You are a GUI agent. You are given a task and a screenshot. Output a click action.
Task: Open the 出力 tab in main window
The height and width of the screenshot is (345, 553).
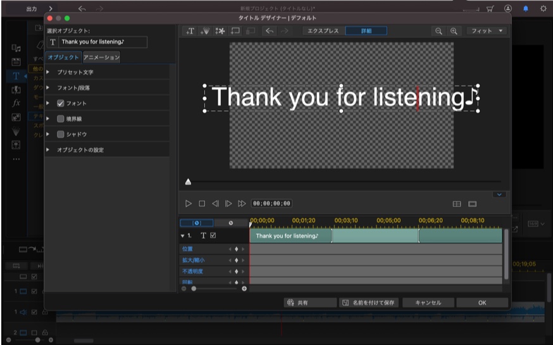[x=32, y=9]
